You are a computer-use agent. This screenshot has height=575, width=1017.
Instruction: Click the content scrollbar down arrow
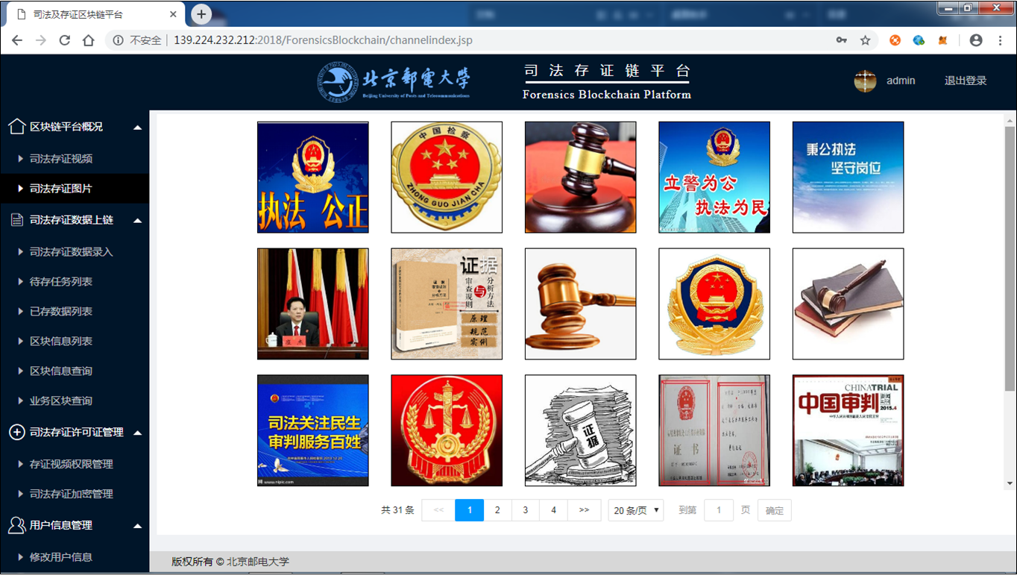pos(1010,483)
